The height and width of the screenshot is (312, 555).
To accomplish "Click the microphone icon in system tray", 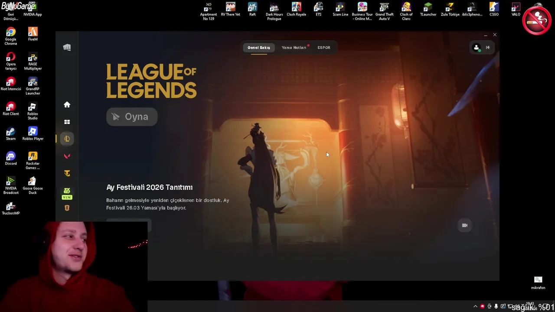I will pyautogui.click(x=496, y=306).
